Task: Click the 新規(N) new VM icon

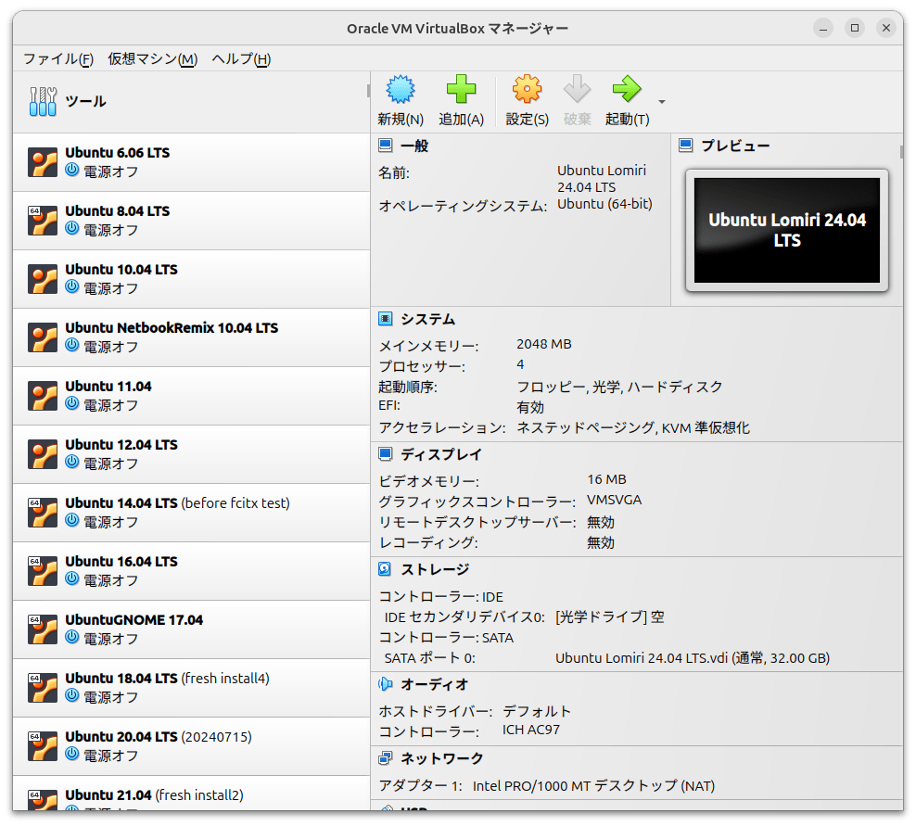Action: 401,89
